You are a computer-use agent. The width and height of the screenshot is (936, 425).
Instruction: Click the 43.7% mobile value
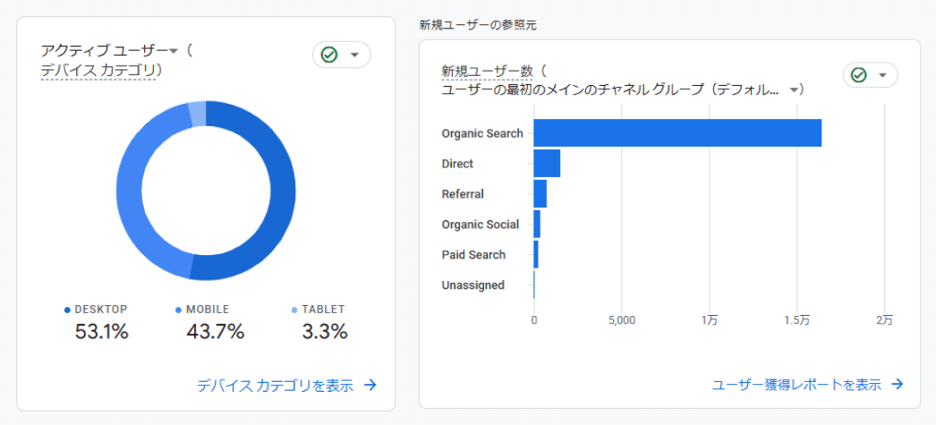tap(215, 331)
